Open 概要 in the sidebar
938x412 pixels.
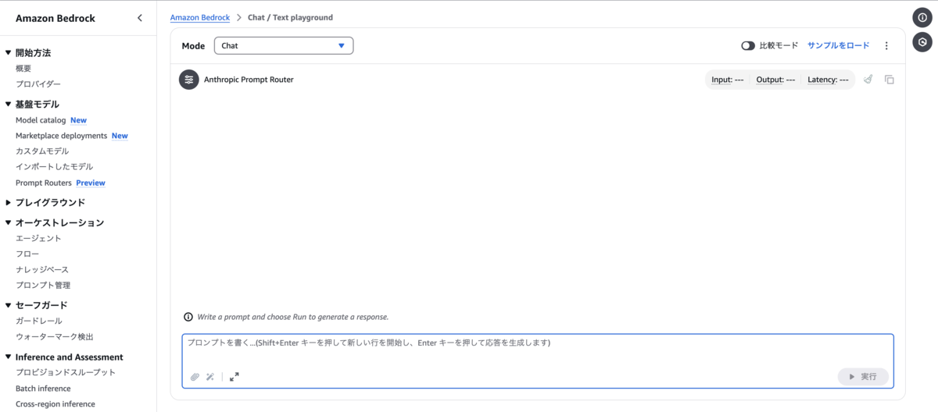(23, 69)
